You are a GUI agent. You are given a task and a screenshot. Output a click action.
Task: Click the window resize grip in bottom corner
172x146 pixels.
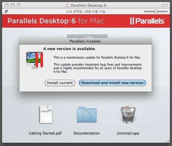coord(168,141)
